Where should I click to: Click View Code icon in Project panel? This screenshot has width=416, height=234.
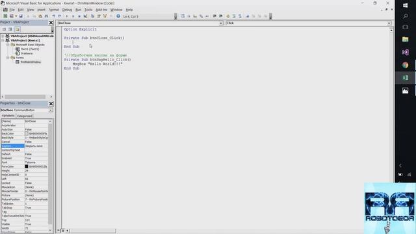5,29
